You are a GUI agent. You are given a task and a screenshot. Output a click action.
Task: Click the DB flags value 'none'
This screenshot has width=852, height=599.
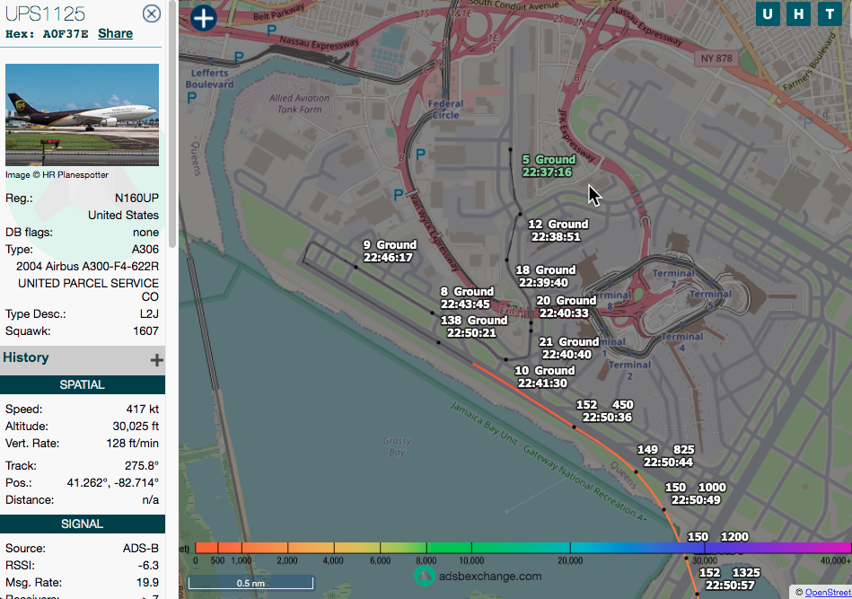pos(145,233)
